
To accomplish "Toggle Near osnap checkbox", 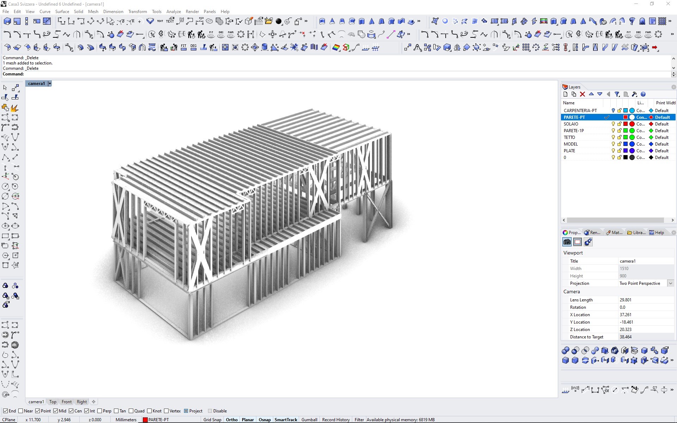I will [x=20, y=411].
